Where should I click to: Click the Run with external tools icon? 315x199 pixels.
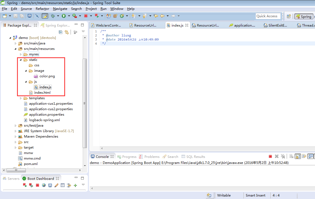(x=75, y=16)
